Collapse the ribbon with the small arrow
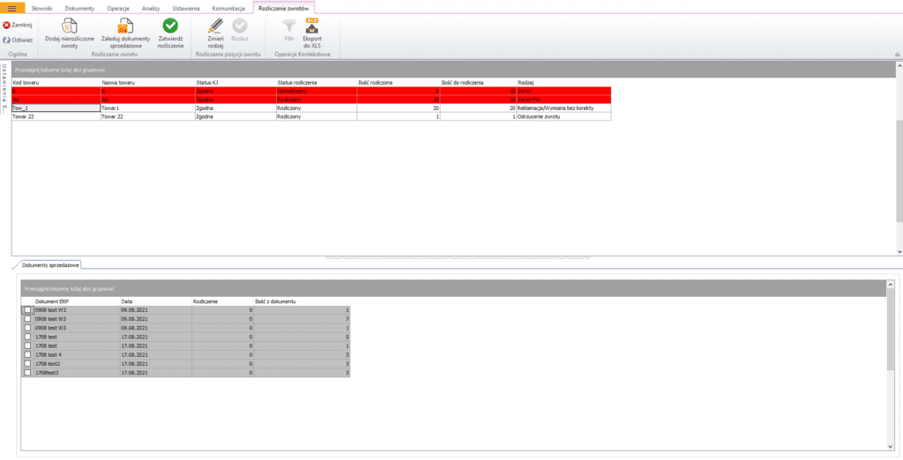This screenshot has width=903, height=460. (897, 54)
